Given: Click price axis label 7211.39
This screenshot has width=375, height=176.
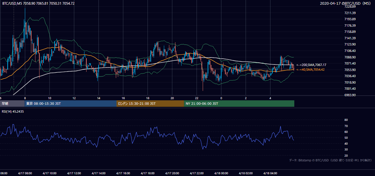Looking at the screenshot, I should click(x=350, y=13).
